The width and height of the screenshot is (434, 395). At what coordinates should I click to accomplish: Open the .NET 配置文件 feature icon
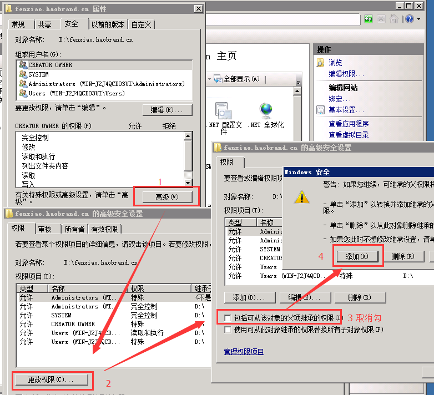click(223, 110)
